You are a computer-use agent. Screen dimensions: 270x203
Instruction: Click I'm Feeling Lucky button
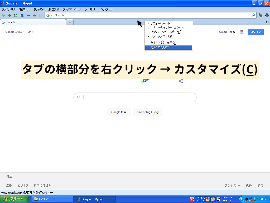[x=148, y=112]
